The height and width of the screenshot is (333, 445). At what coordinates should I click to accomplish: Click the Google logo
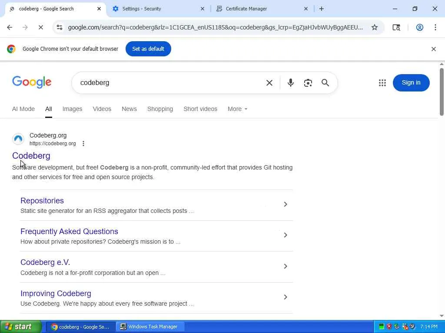coord(32,82)
